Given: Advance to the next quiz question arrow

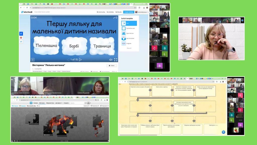Looking at the screenshot, I should (x=80, y=60).
